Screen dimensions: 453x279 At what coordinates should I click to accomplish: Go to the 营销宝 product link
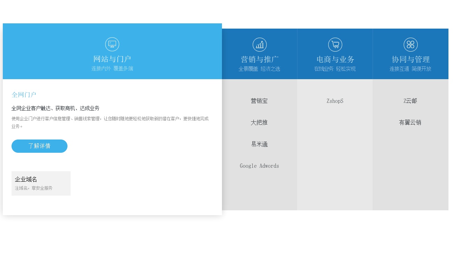click(259, 101)
